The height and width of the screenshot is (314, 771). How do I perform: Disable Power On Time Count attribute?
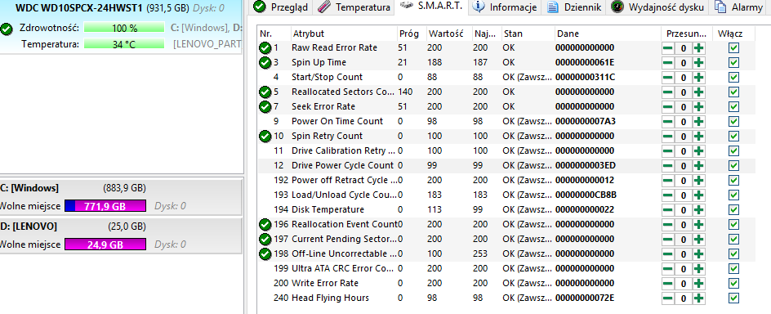coord(733,122)
